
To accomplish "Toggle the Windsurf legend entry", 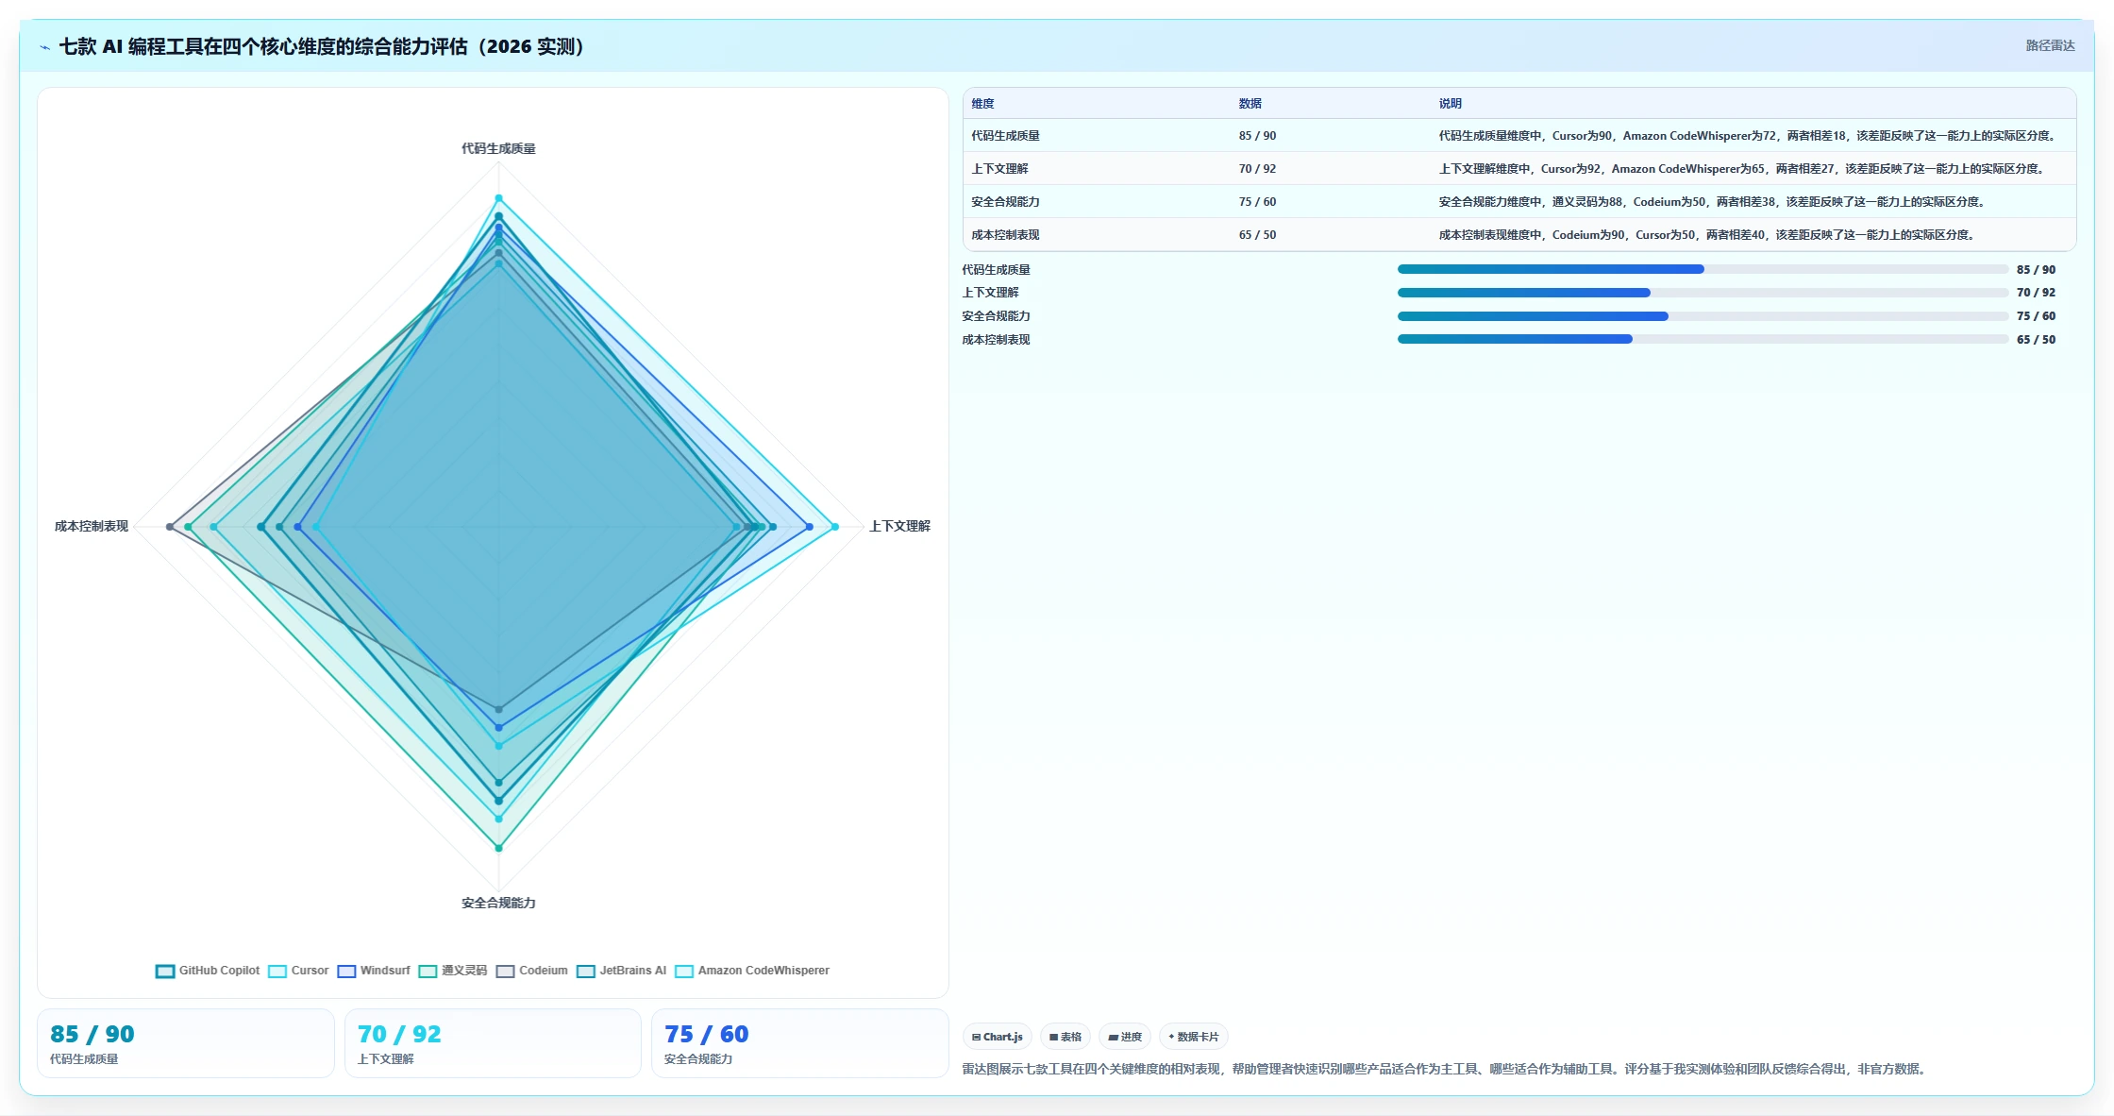I will tap(374, 971).
